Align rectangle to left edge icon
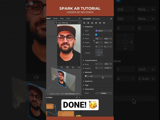The width and height of the screenshot is (160, 120). (x=84, y=23)
